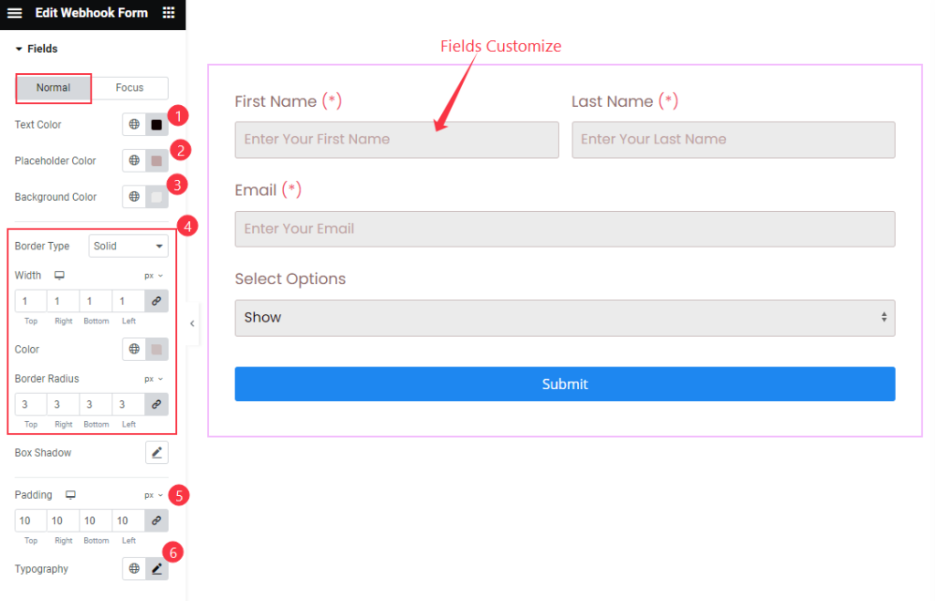Expand the Select Options Show dropdown
This screenshot has width=935, height=601.
point(564,318)
